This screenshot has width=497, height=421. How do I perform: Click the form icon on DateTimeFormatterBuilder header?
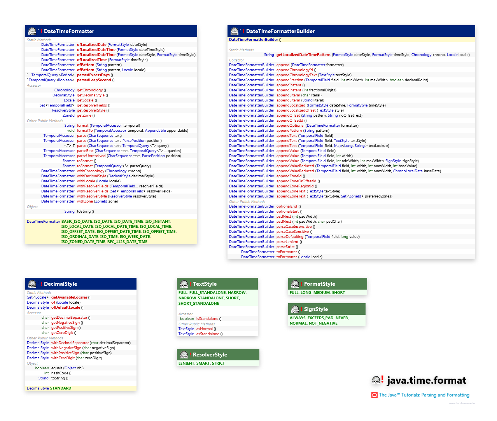pos(234,31)
